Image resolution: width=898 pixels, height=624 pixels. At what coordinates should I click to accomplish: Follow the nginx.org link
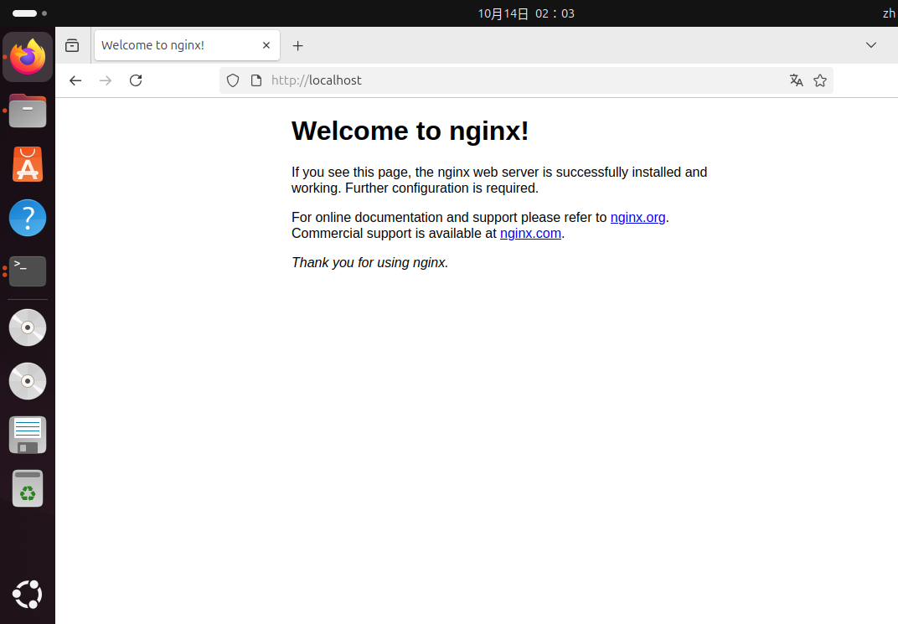638,218
